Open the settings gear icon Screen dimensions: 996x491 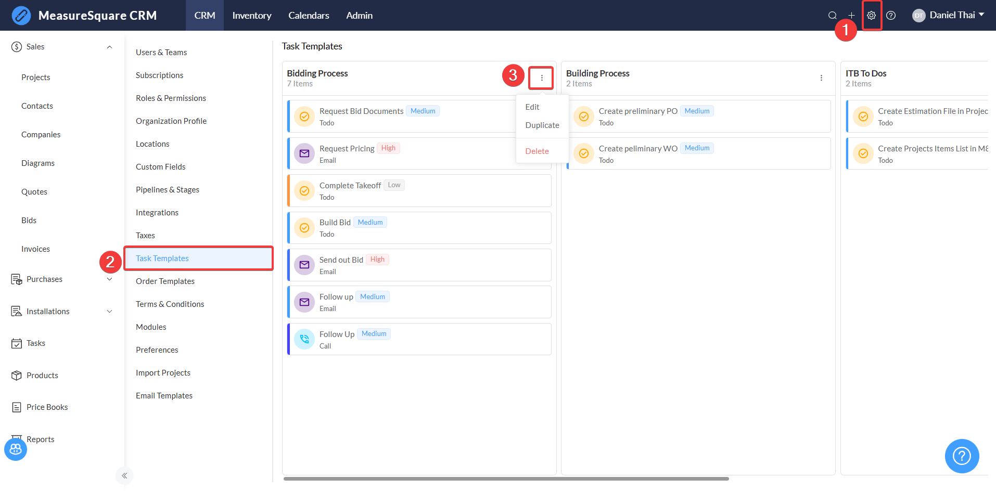tap(871, 16)
